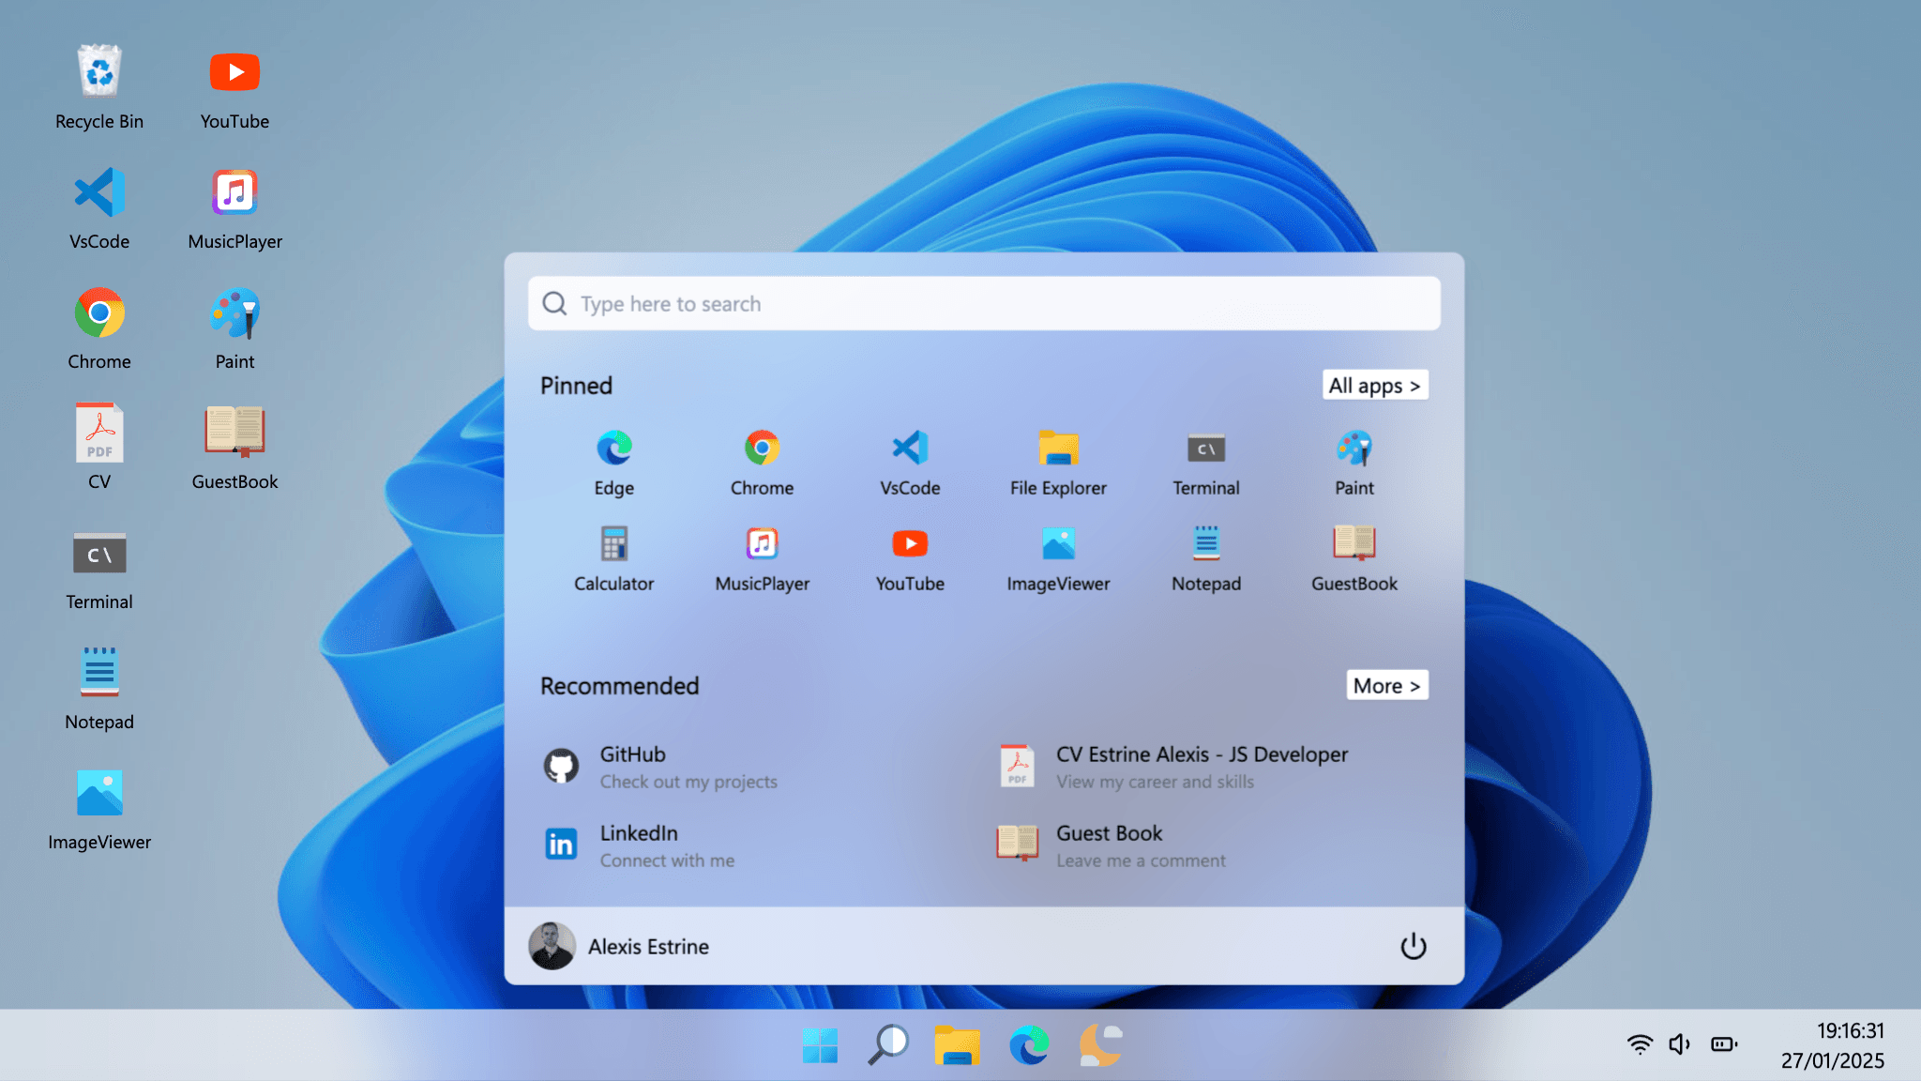This screenshot has height=1081, width=1921.
Task: Click the search field to type
Action: pyautogui.click(x=983, y=303)
